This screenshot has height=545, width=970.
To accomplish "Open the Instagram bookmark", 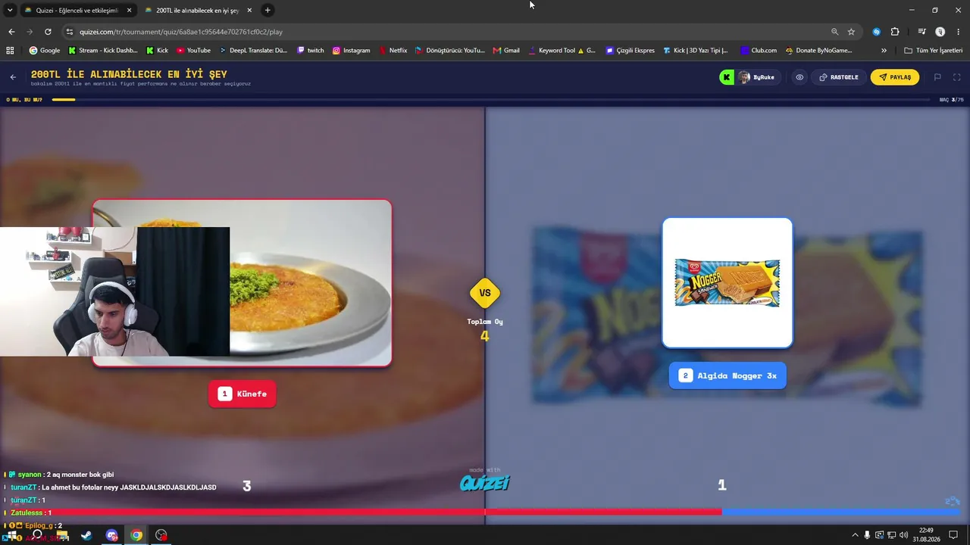I will point(351,51).
